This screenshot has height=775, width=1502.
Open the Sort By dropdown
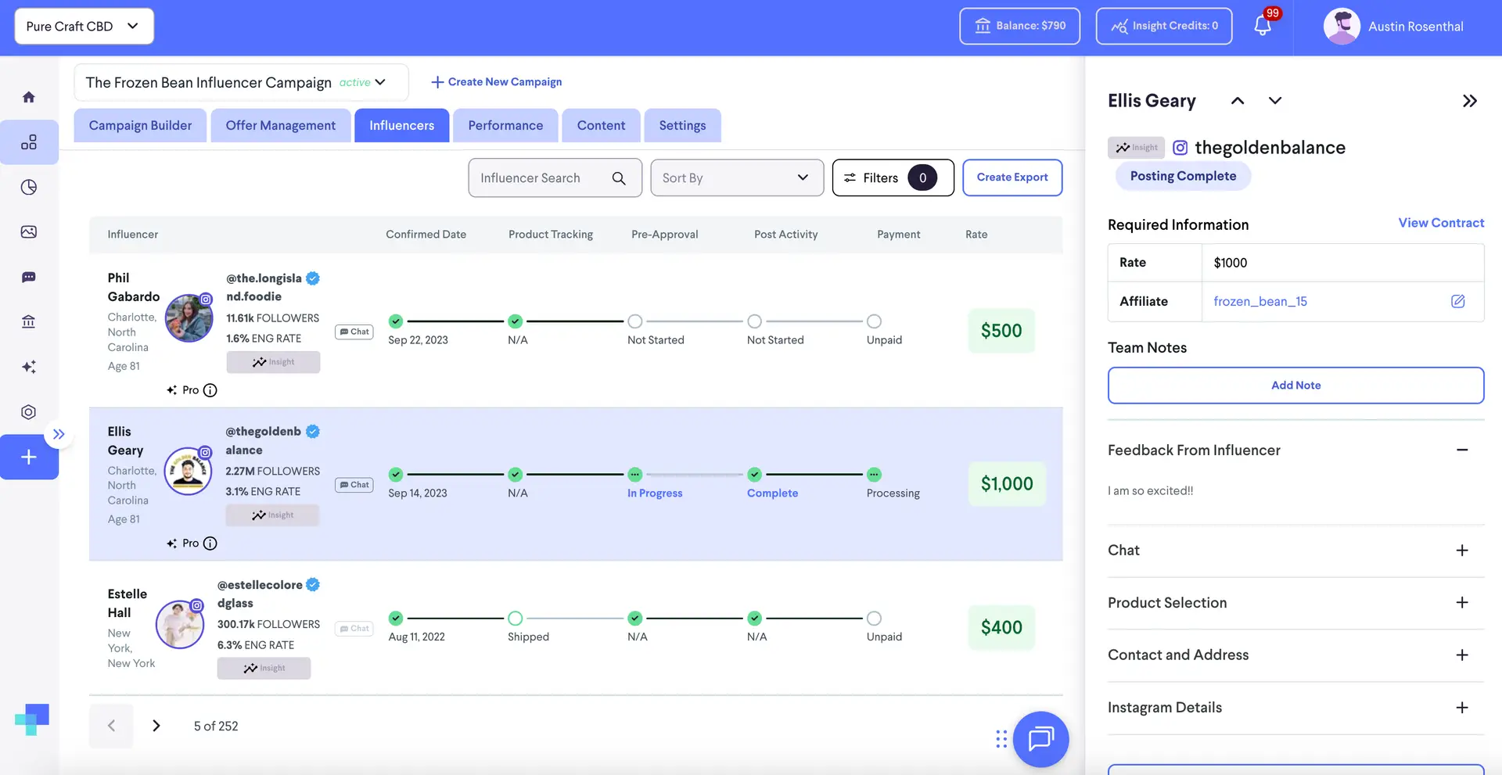tap(736, 178)
